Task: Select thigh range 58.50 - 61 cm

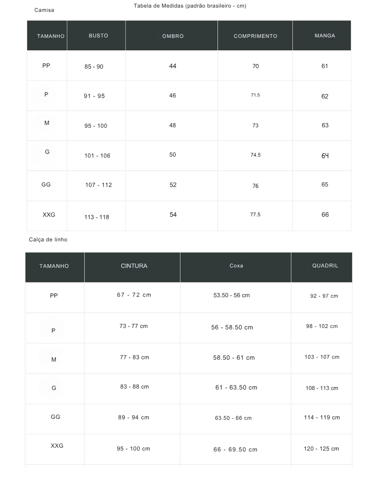Action: [x=234, y=358]
